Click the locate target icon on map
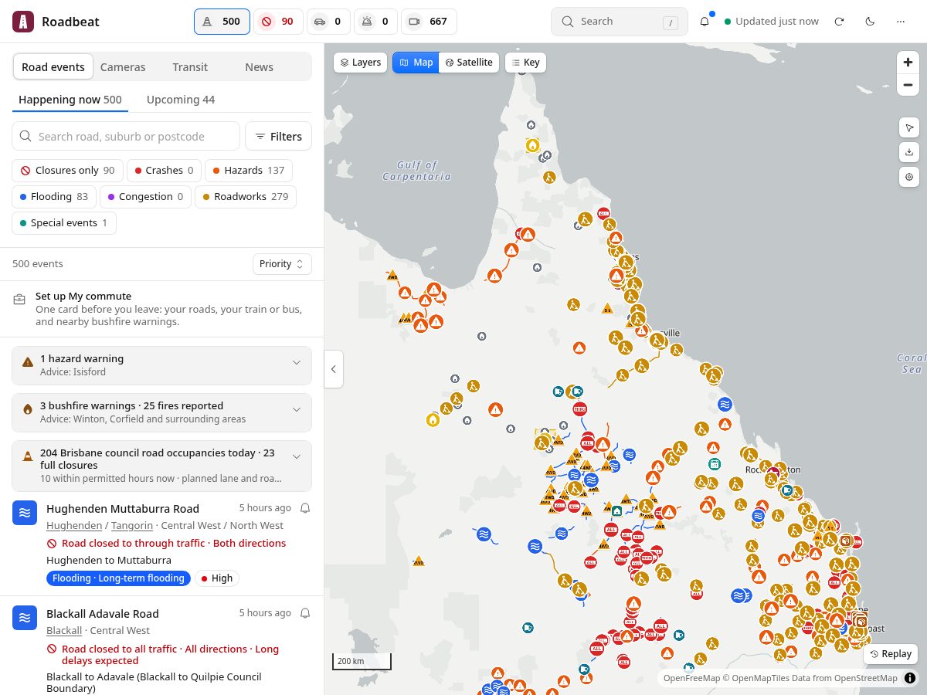 coord(909,177)
